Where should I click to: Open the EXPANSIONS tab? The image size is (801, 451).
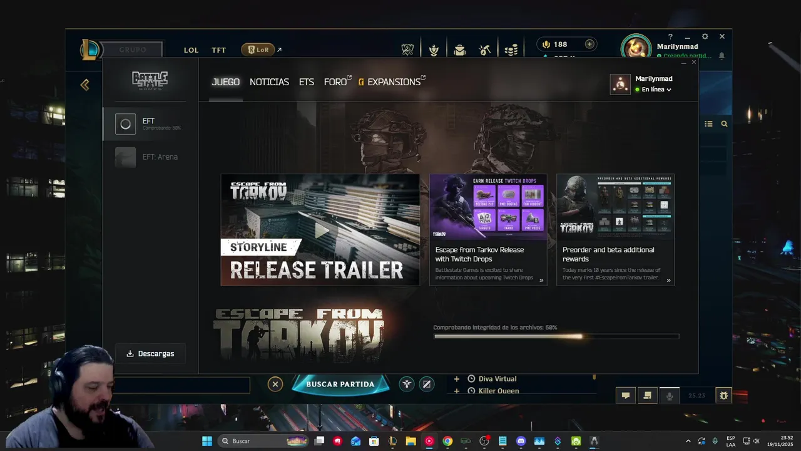coord(392,82)
